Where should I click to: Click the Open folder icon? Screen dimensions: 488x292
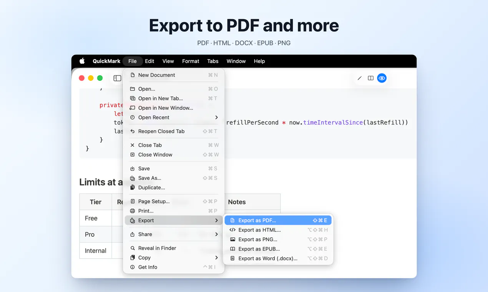pyautogui.click(x=133, y=89)
